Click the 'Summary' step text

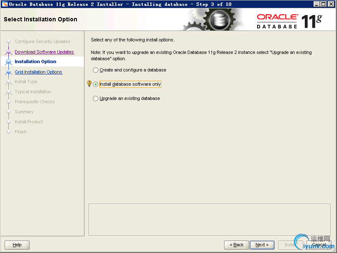click(x=24, y=112)
